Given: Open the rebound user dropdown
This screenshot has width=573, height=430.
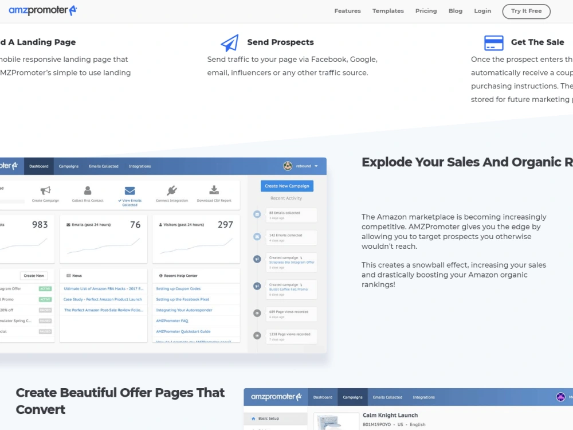Looking at the screenshot, I should pyautogui.click(x=307, y=166).
